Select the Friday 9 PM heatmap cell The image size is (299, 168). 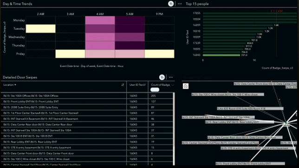159,54
